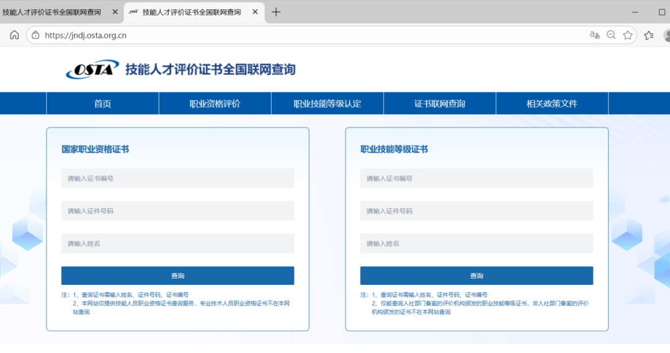670x353 pixels.
Task: Click the translate page icon in address bar
Action: click(594, 35)
